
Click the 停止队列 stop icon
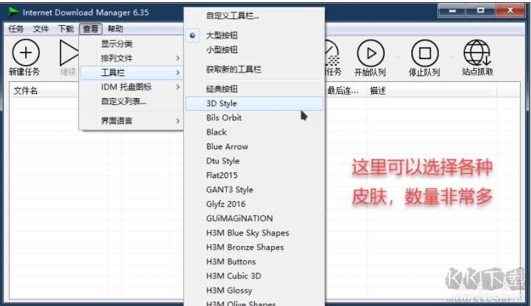tap(425, 53)
